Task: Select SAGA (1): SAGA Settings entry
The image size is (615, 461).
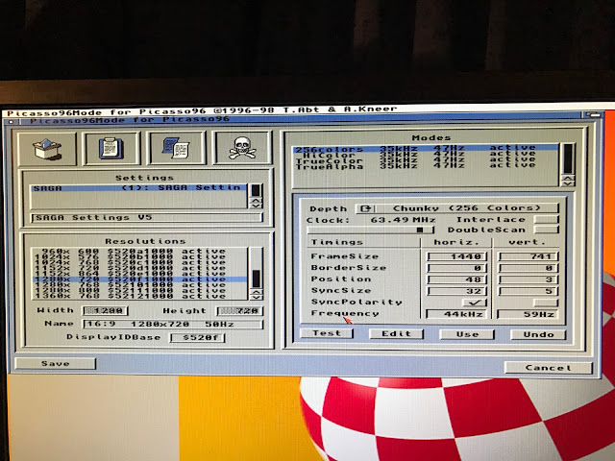Action: pyautogui.click(x=139, y=188)
